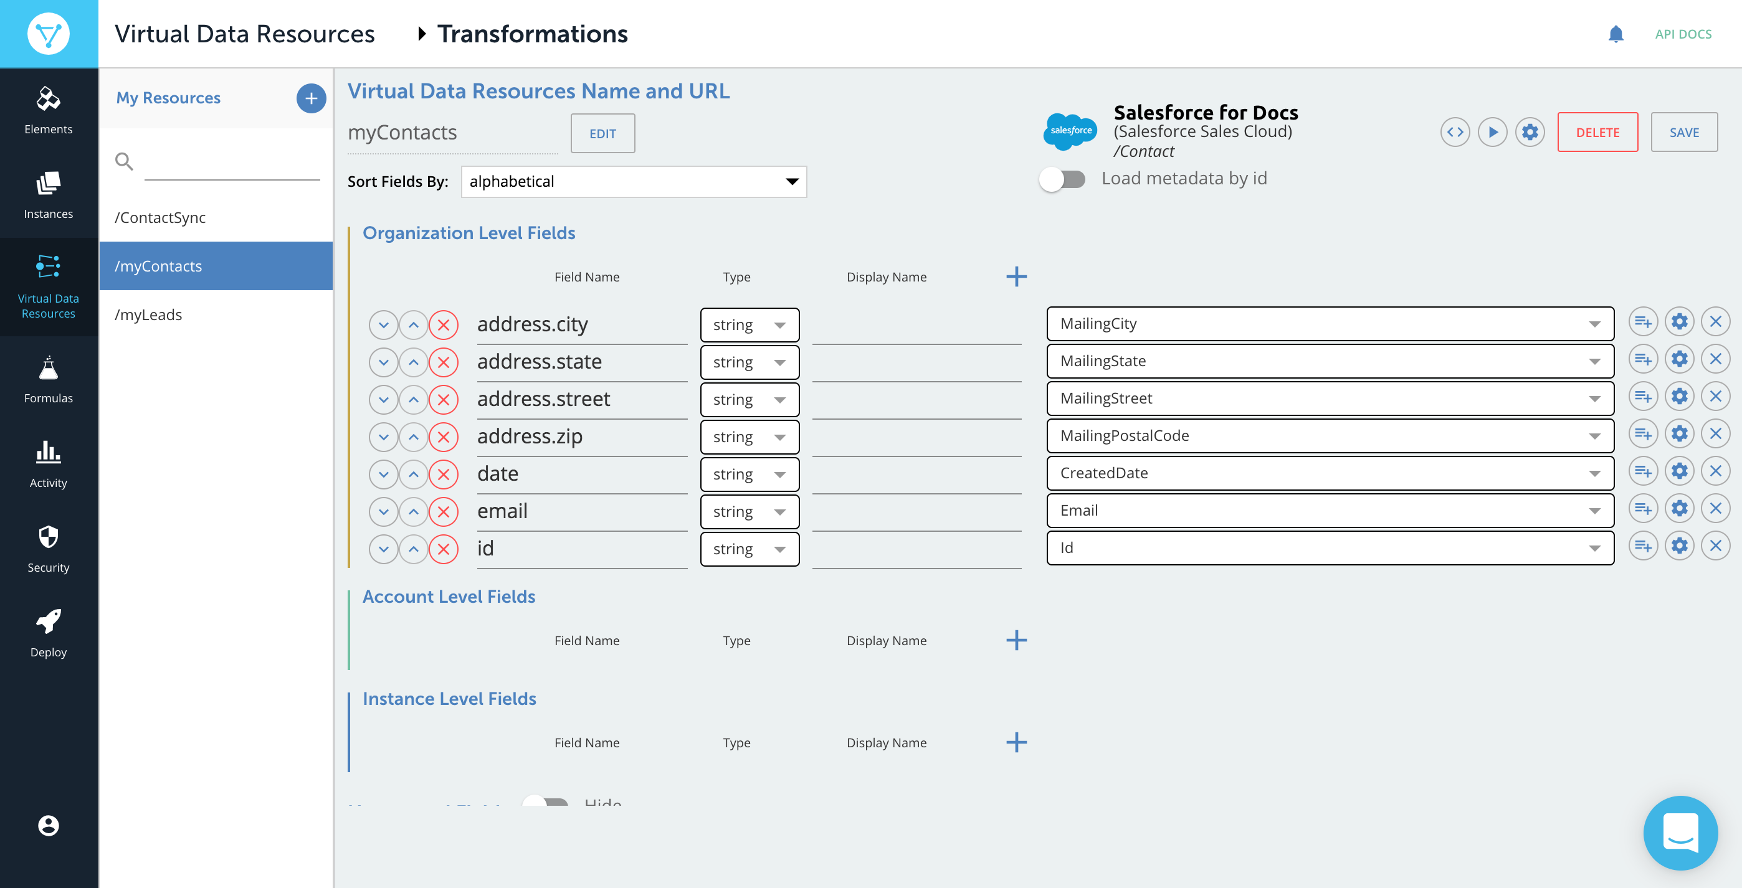Viewport: 1742px width, 888px height.
Task: Toggle Load metadata by id switch
Action: click(x=1062, y=179)
